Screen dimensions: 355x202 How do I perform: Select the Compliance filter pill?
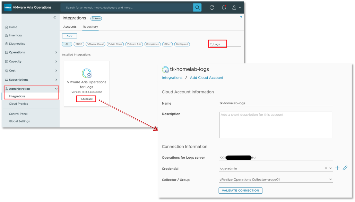tap(153, 44)
